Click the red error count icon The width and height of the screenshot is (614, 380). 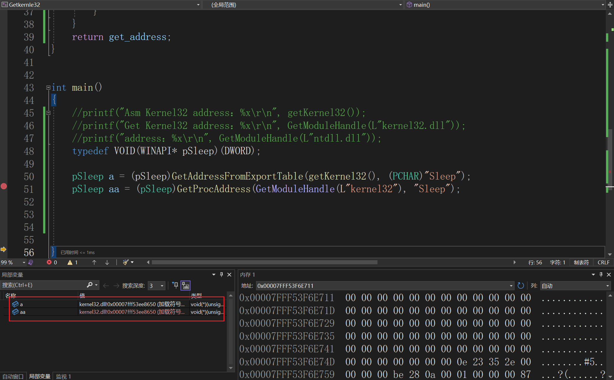tap(49, 262)
